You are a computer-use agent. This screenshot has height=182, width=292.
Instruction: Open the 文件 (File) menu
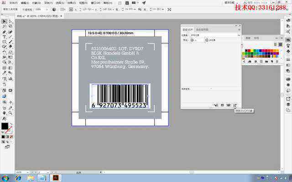tap(13, 3)
